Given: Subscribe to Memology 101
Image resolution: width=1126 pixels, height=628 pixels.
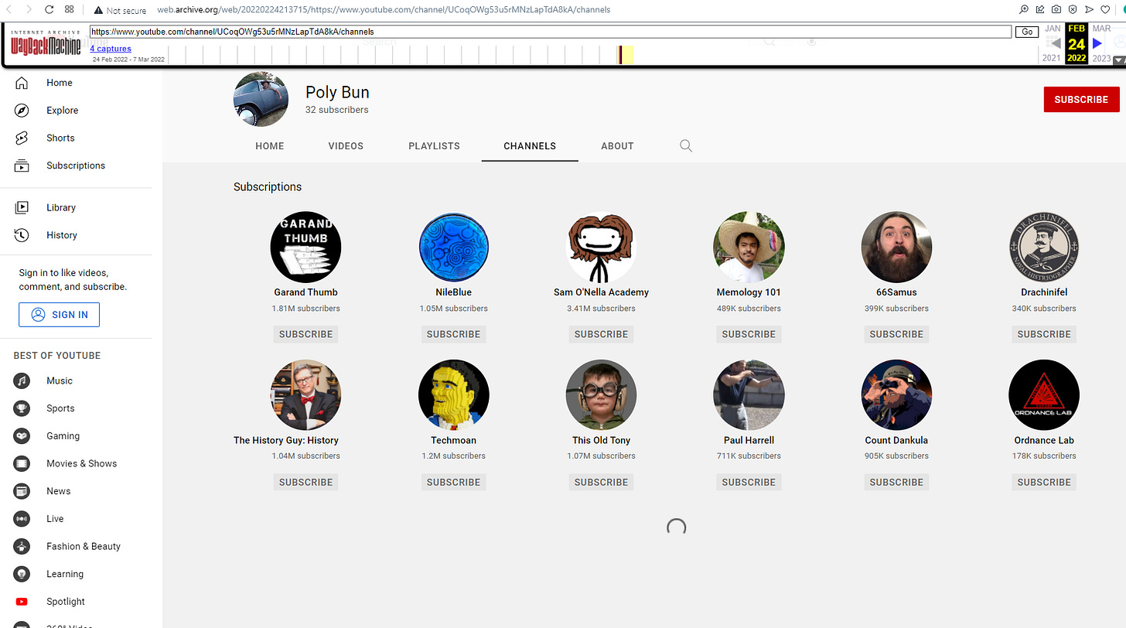Looking at the screenshot, I should 749,334.
